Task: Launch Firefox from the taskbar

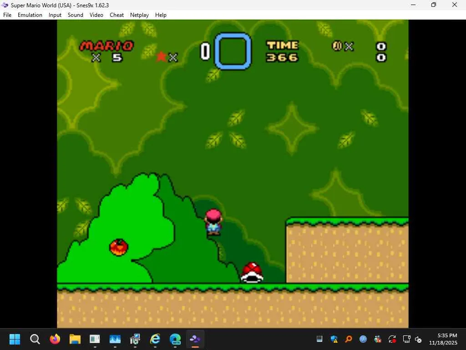Action: (x=55, y=339)
